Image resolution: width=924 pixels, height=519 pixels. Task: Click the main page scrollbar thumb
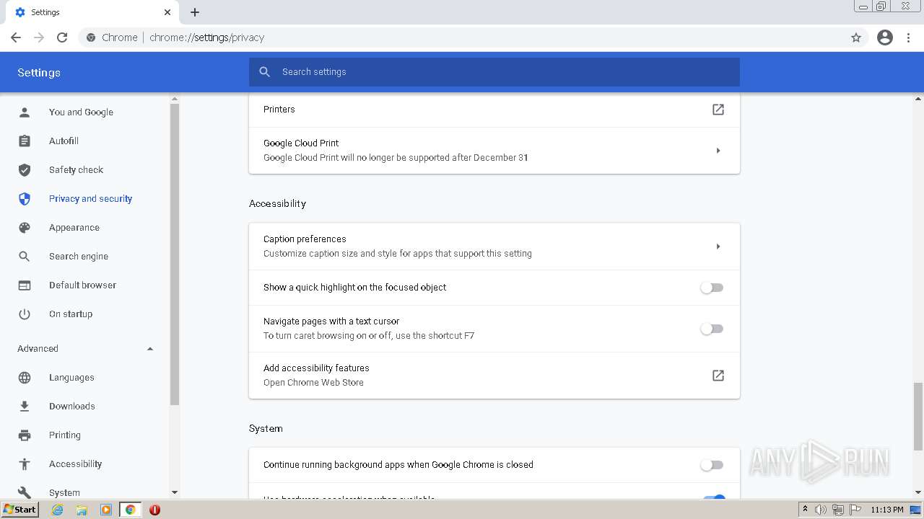[x=918, y=416]
